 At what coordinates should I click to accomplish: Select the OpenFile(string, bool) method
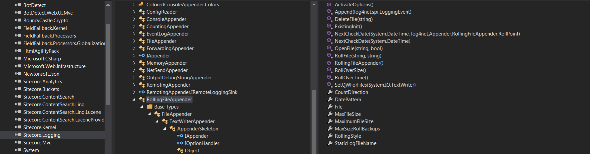tap(358, 48)
